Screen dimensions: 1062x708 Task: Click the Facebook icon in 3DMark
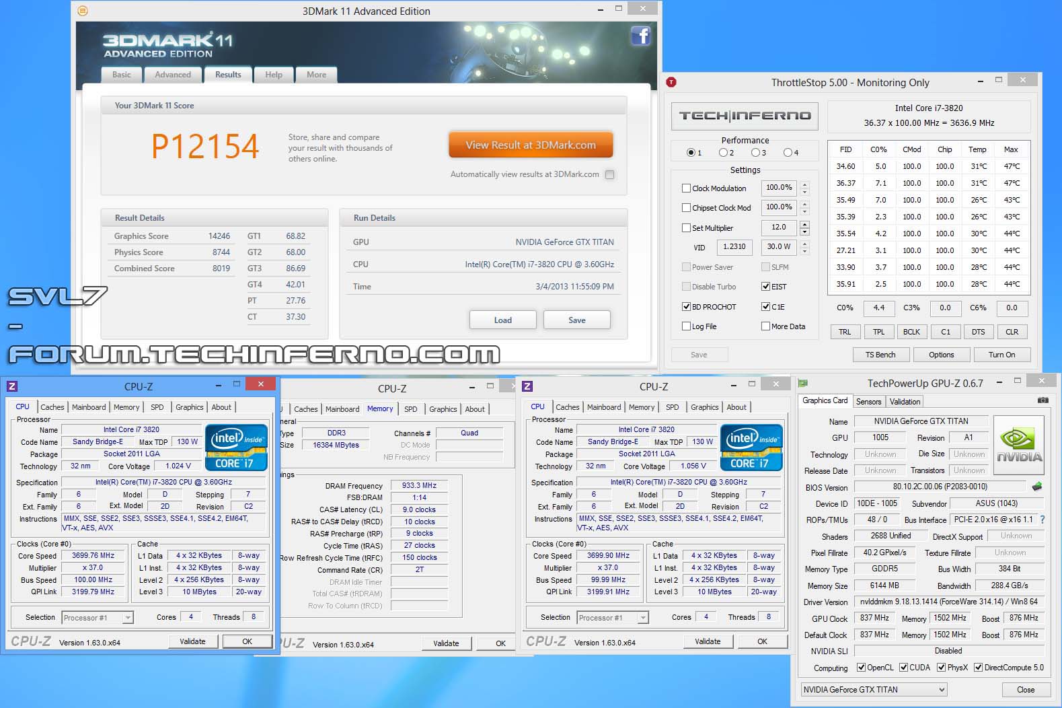point(640,36)
